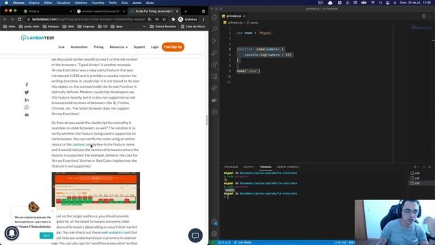
Task: Reload the Chrome page
Action: pyautogui.click(x=20, y=19)
